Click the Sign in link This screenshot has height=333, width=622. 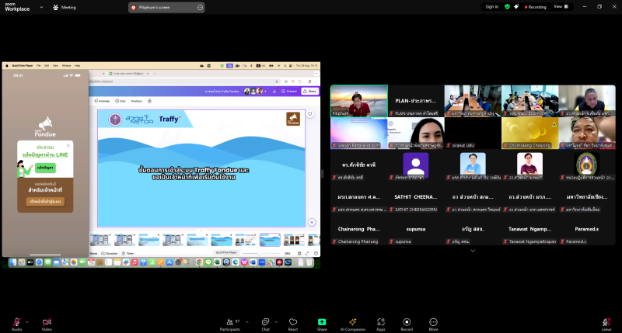click(x=491, y=6)
